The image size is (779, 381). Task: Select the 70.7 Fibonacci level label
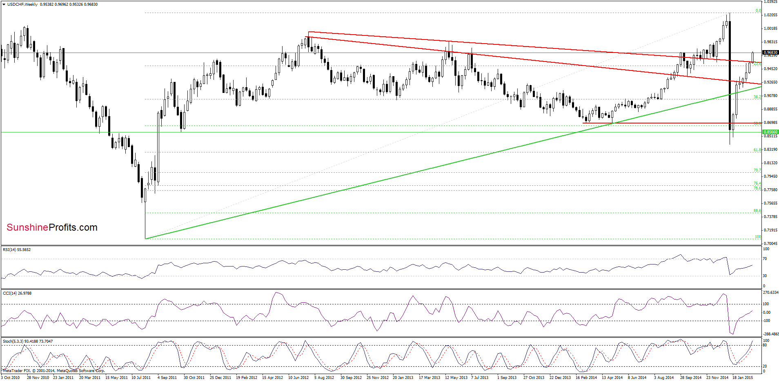point(757,170)
